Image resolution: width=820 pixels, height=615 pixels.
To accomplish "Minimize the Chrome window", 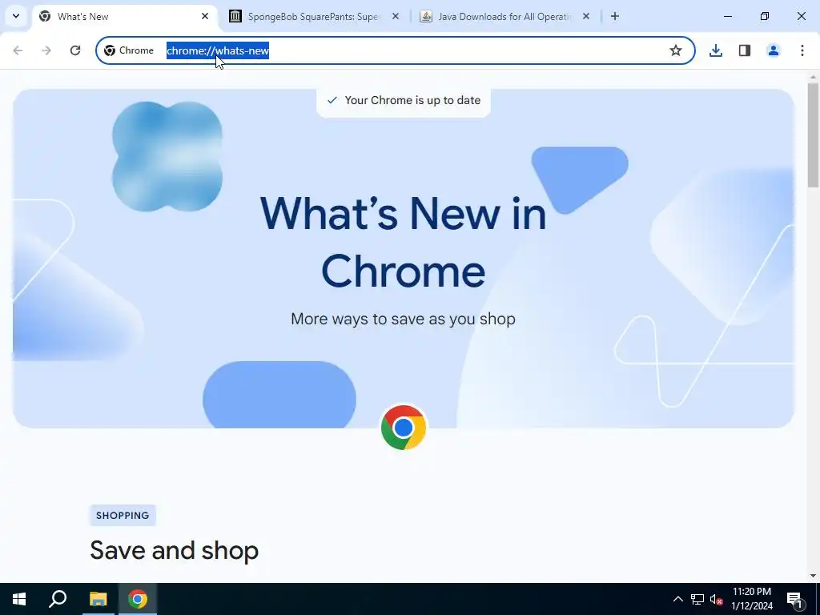I will coord(727,16).
